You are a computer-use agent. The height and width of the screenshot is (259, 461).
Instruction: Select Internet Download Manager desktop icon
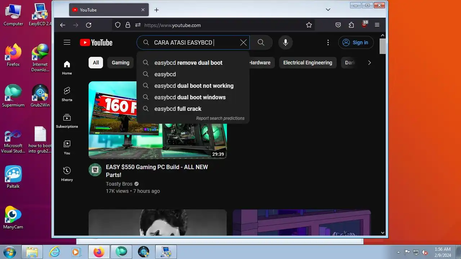click(40, 58)
